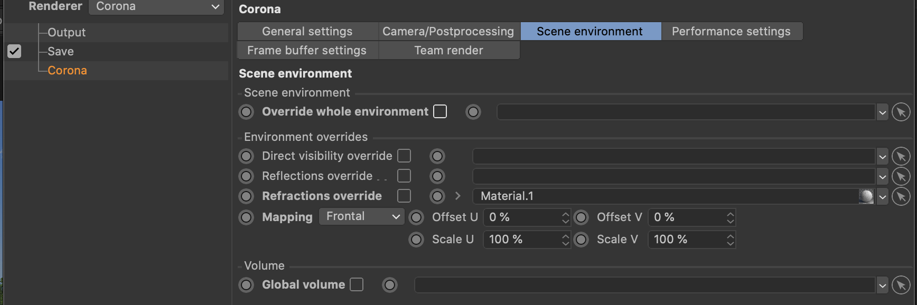Screen dimensions: 917x305
Task: Open the Mapping Frontal dropdown
Action: coord(361,216)
